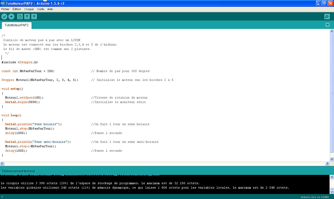Open the Serial Monitor icon
This screenshot has width=334, height=199.
[327, 16]
